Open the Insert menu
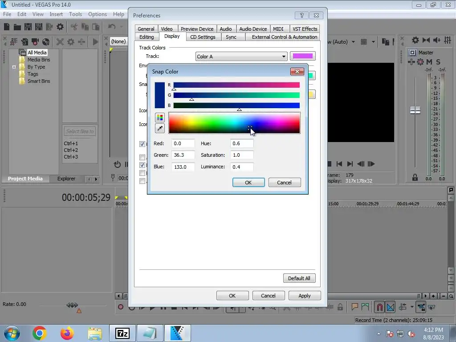 pos(56,14)
